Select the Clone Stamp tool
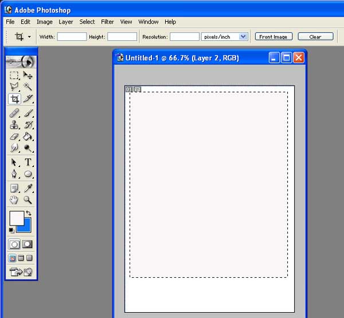The image size is (344, 318). pos(14,125)
